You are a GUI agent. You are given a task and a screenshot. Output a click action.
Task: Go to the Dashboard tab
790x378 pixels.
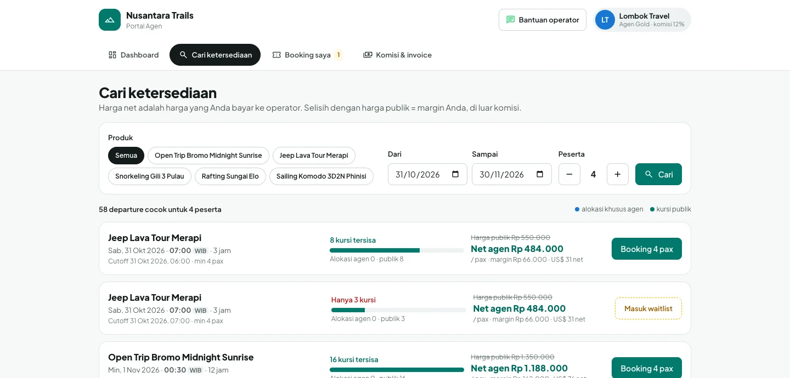pyautogui.click(x=133, y=55)
